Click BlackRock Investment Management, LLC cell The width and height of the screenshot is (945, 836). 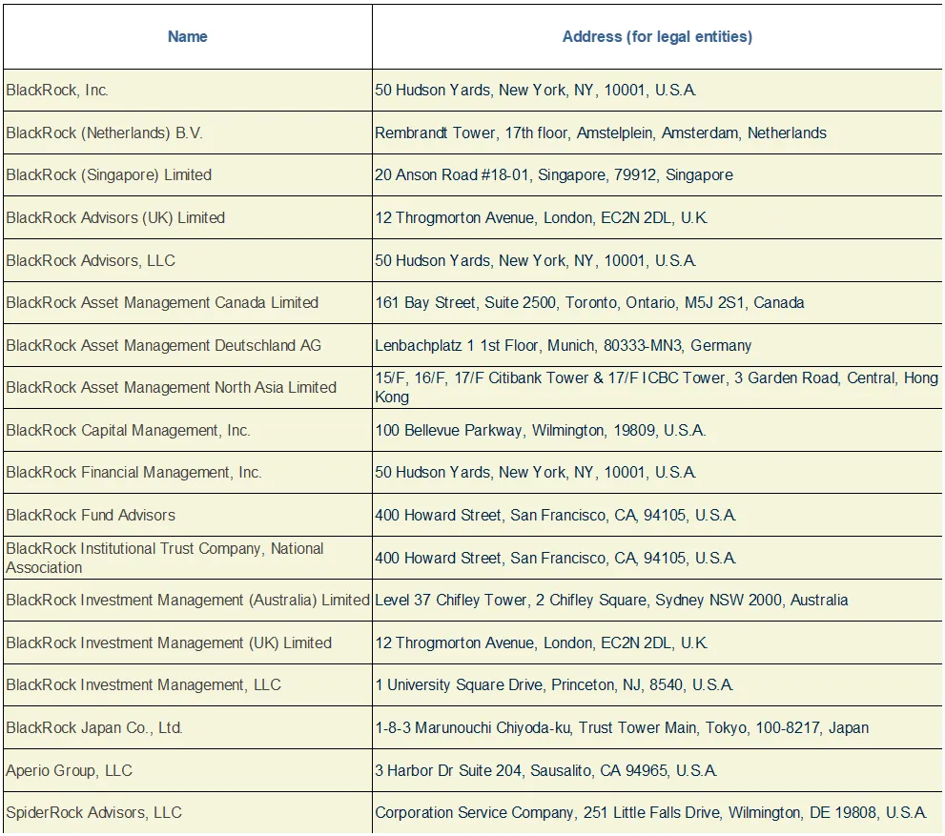click(188, 685)
